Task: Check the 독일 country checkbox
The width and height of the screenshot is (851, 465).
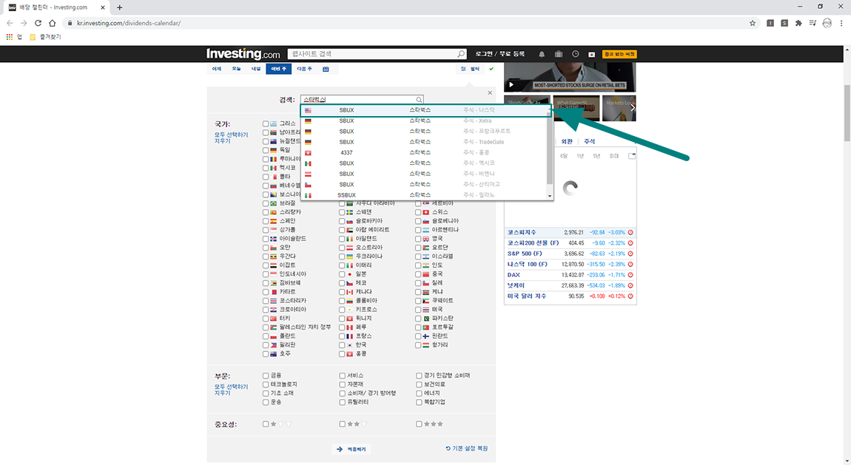Action: pos(266,150)
